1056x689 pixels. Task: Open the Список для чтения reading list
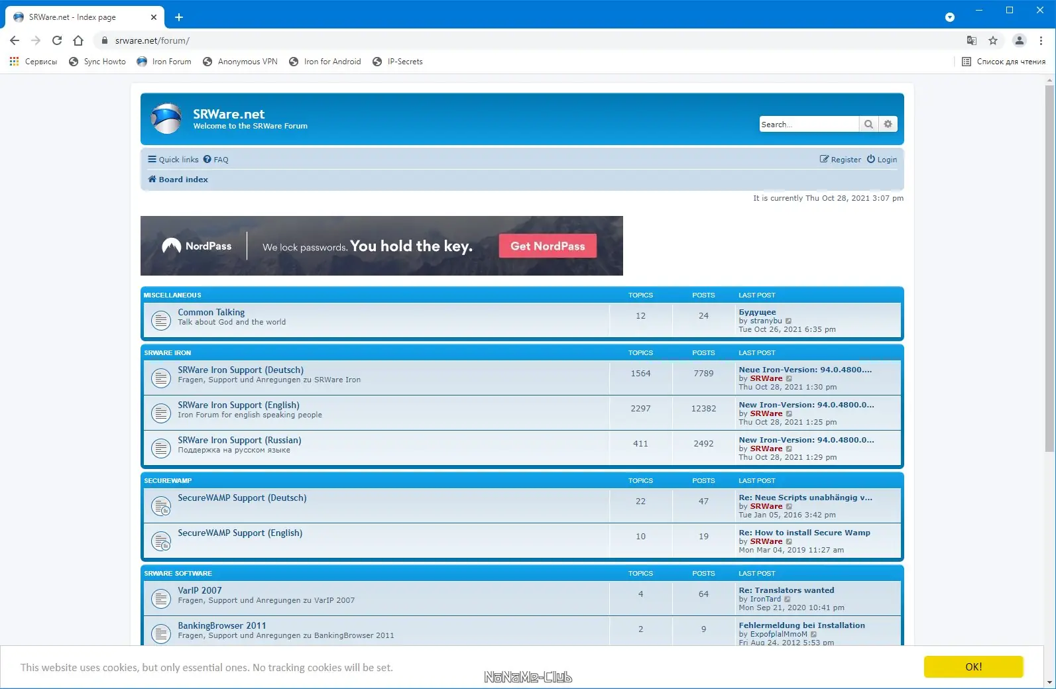1004,62
